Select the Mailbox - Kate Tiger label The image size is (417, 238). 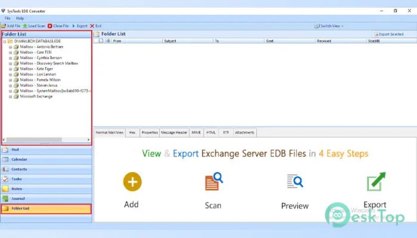pos(36,69)
